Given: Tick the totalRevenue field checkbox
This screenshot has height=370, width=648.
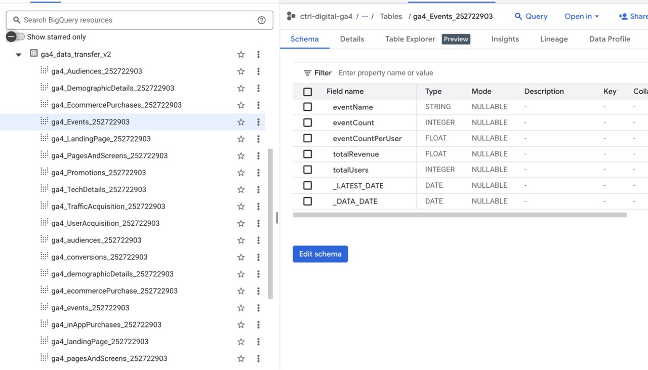Looking at the screenshot, I should pos(307,154).
